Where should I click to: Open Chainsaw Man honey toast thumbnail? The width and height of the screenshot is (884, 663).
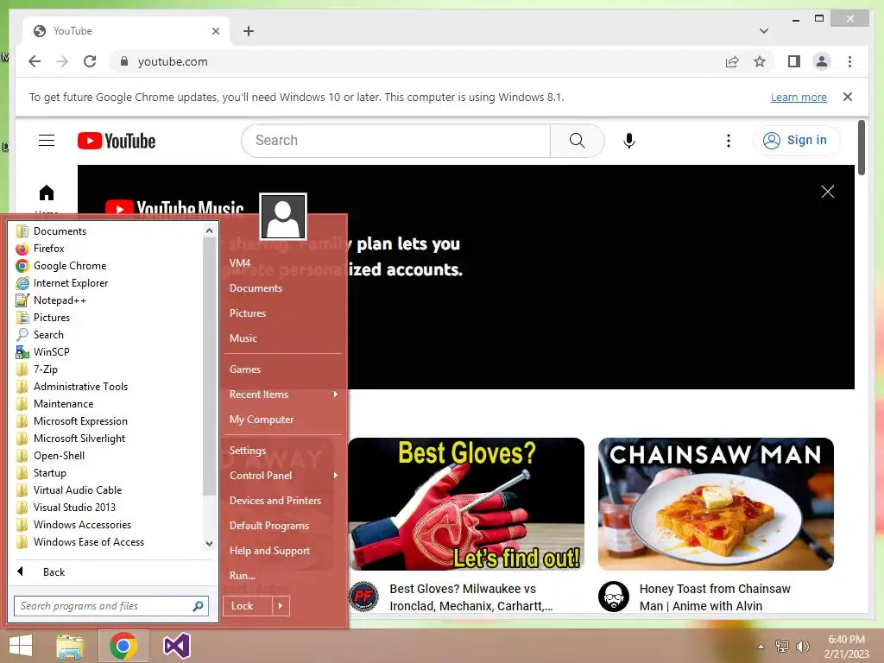click(716, 504)
